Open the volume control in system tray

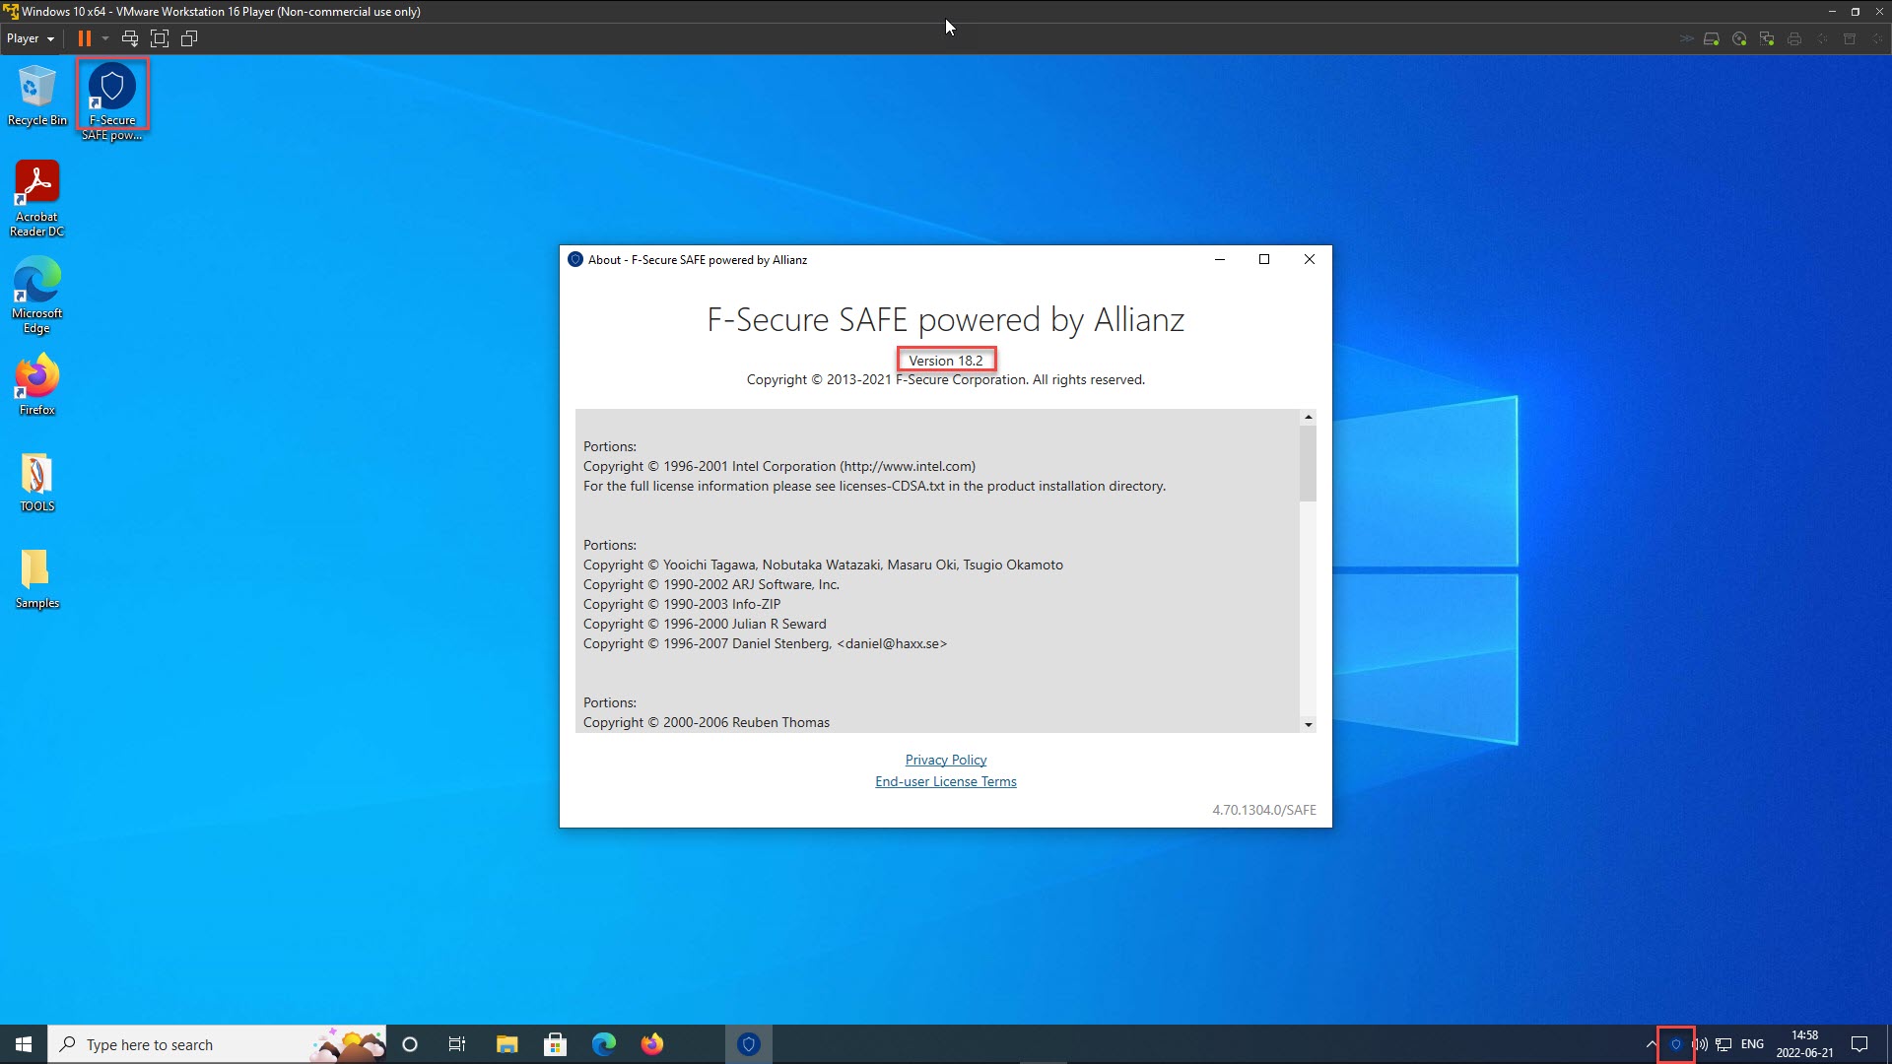click(1700, 1044)
